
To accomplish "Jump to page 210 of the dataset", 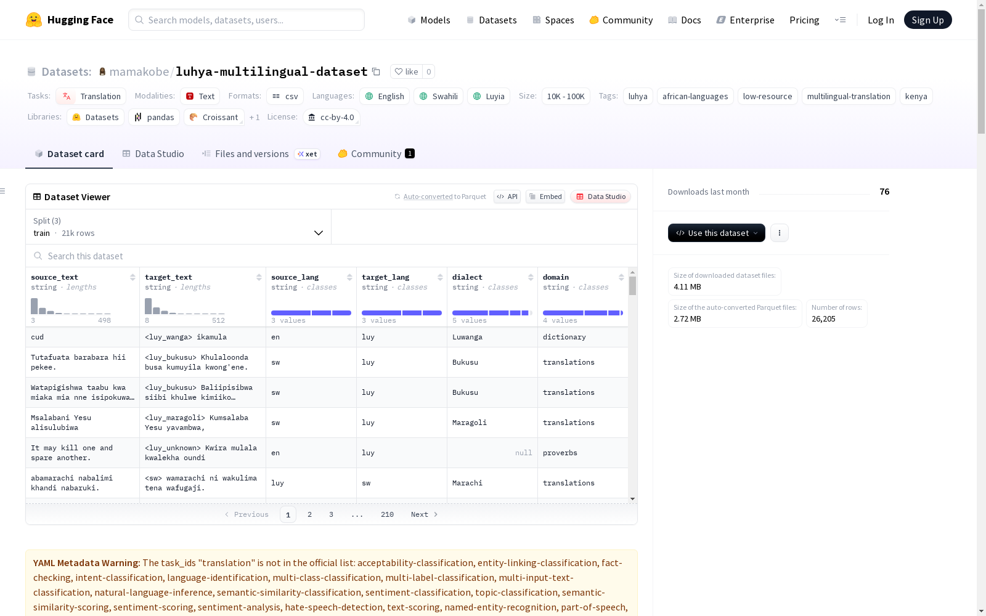I will click(387, 514).
